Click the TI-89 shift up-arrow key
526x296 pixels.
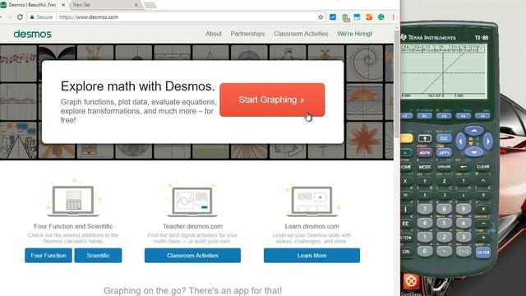(424, 138)
